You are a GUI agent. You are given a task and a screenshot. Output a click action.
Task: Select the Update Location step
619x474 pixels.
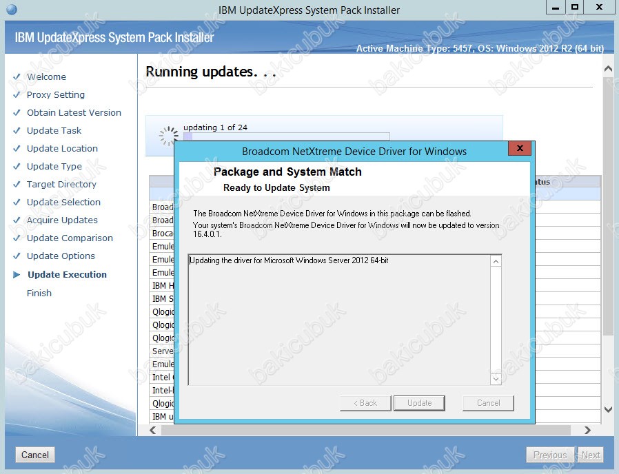tap(62, 148)
